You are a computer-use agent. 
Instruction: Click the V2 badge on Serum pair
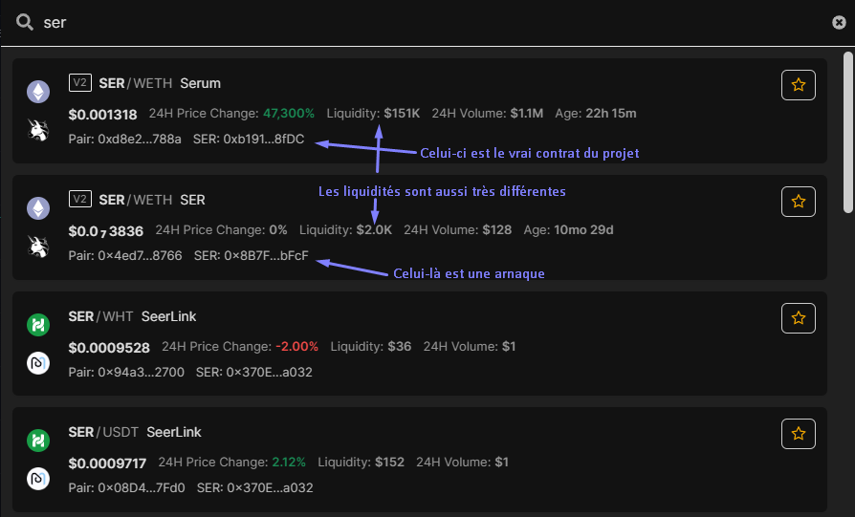click(x=80, y=83)
